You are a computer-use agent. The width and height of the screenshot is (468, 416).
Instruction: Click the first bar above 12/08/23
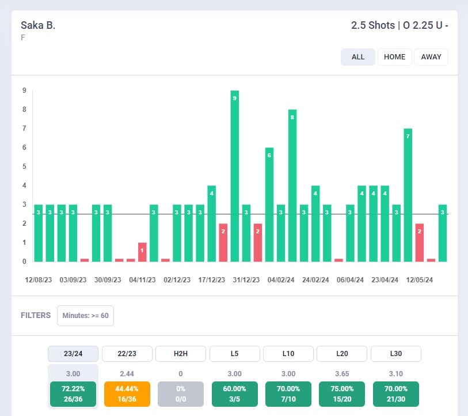click(x=38, y=233)
